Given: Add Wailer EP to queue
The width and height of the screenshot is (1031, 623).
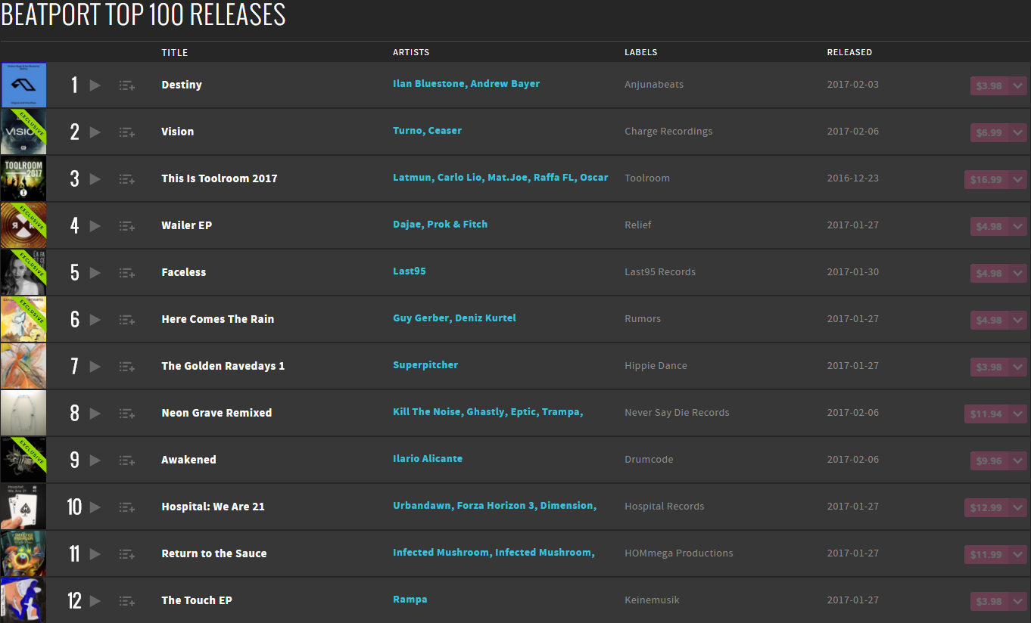Looking at the screenshot, I should (x=126, y=226).
